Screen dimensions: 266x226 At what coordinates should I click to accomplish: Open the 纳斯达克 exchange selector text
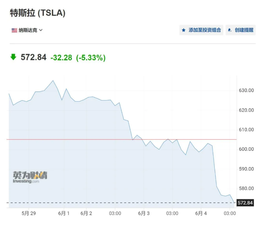28,30
